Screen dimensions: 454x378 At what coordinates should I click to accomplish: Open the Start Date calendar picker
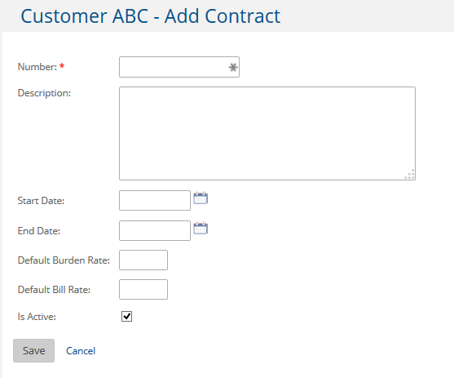click(201, 198)
